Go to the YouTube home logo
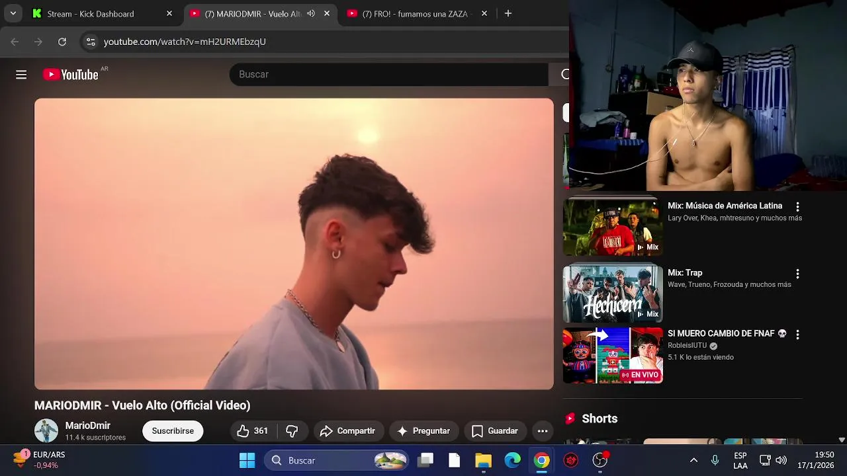Viewport: 847px width, 476px height. (71, 75)
